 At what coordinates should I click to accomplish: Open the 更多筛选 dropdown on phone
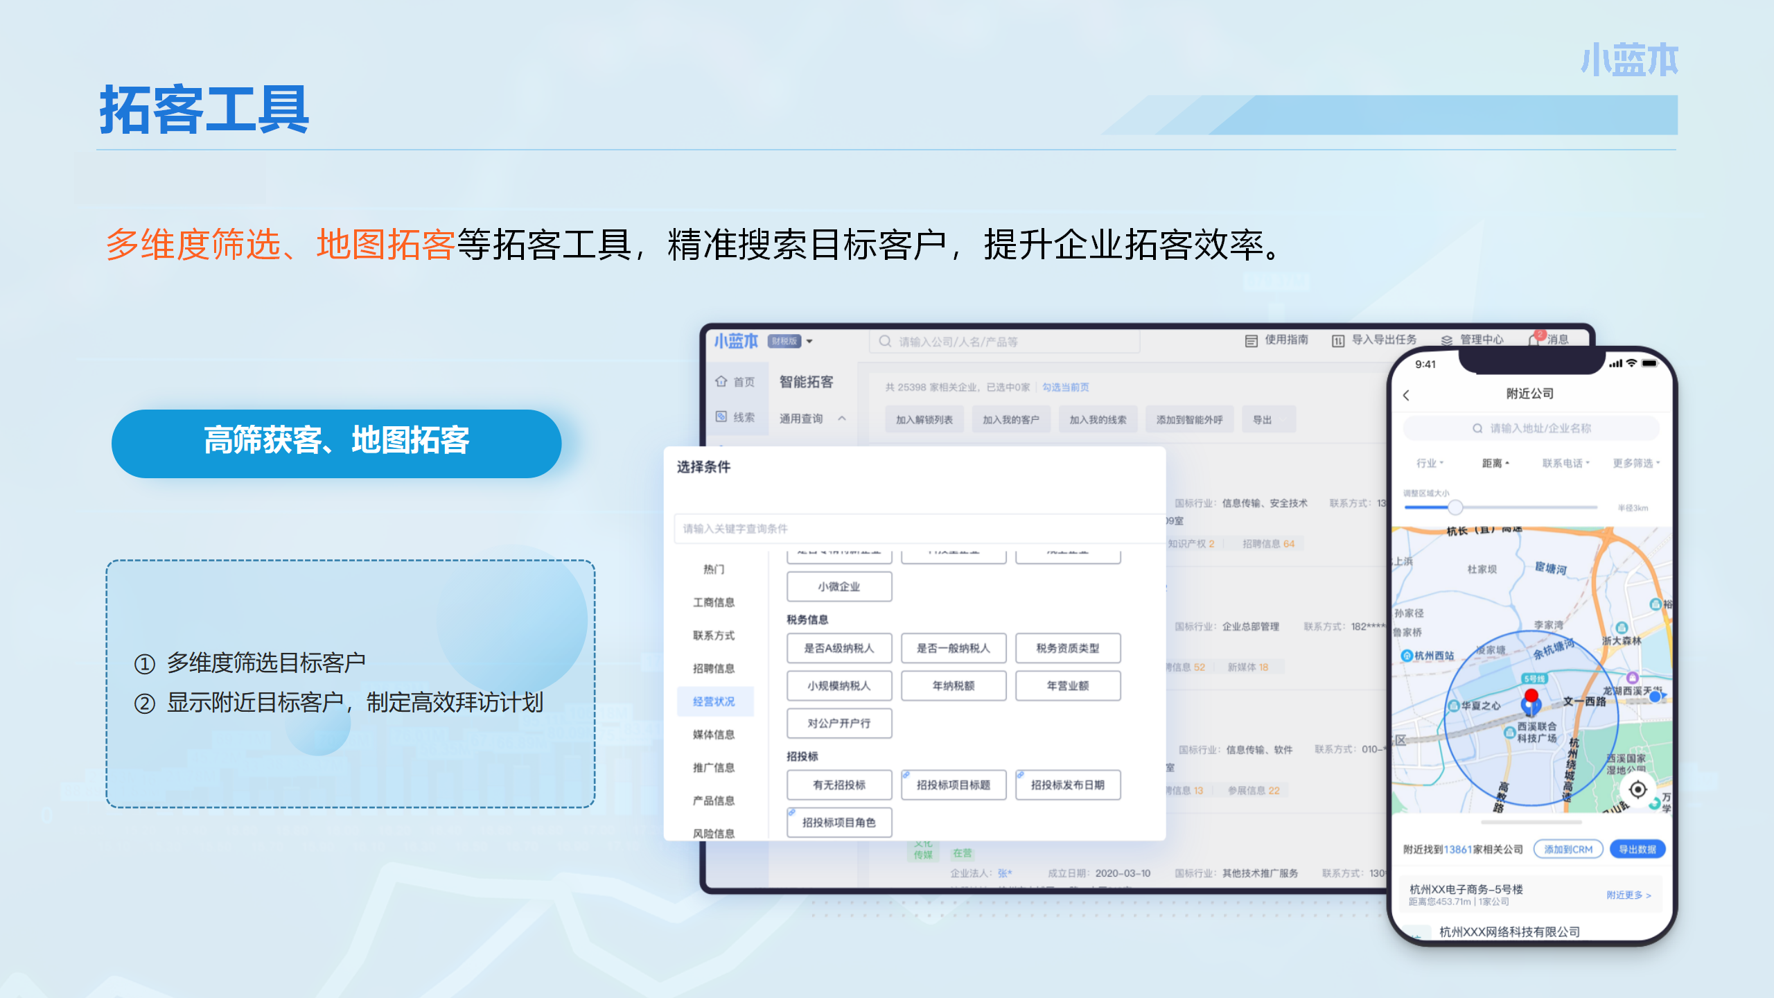[x=1636, y=463]
